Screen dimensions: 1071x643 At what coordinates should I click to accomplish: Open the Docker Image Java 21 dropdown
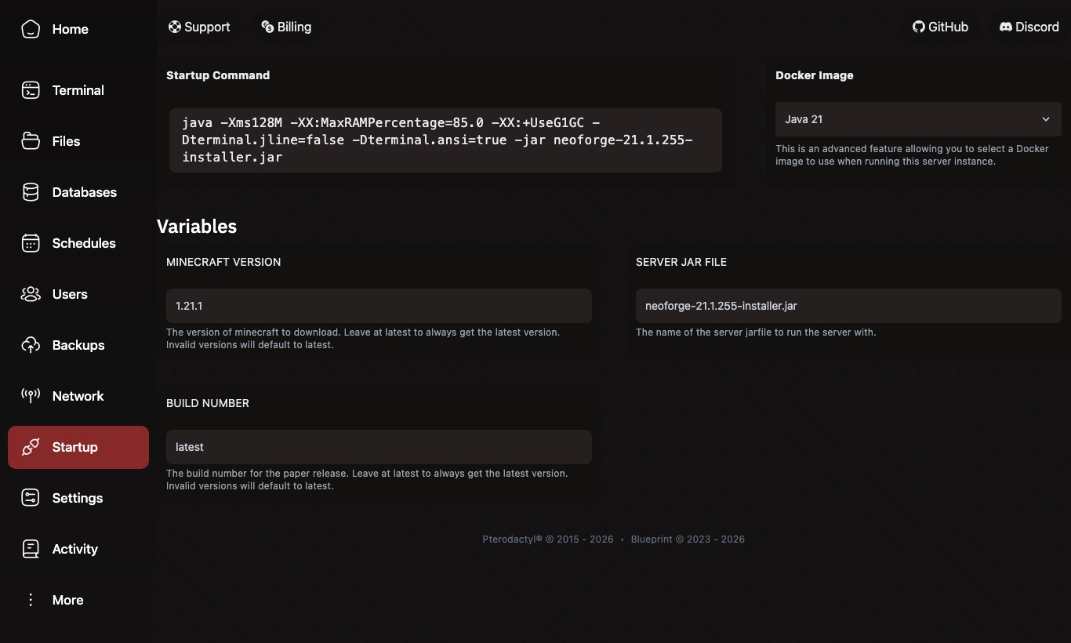[x=918, y=119]
